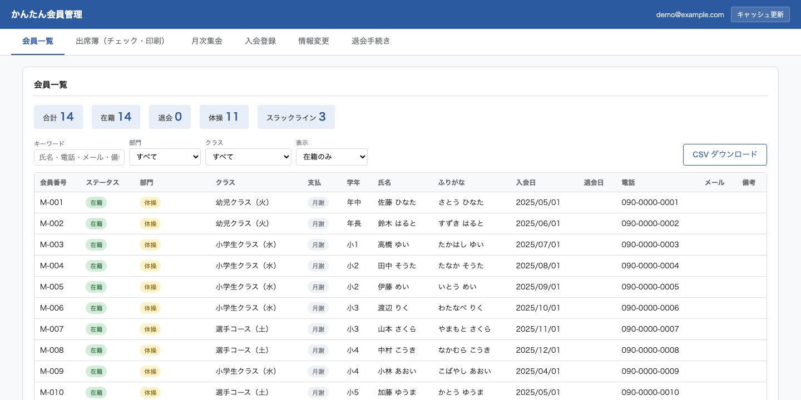Click the name 高橋 ゆい
Screen dimensions: 801x400
393,244
